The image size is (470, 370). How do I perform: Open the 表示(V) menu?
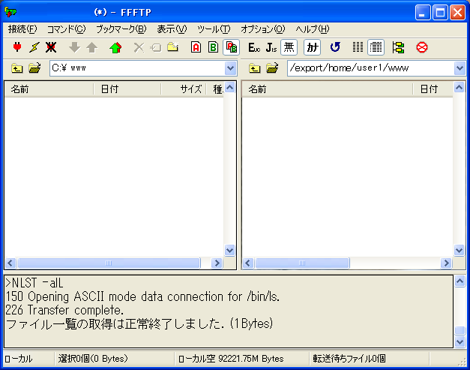tap(172, 29)
